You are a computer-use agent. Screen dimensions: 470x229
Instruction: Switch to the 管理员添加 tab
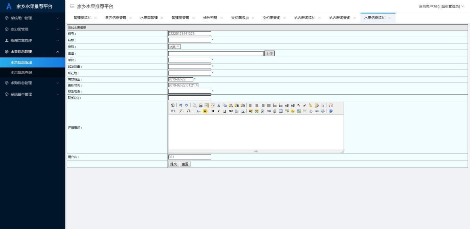point(83,18)
